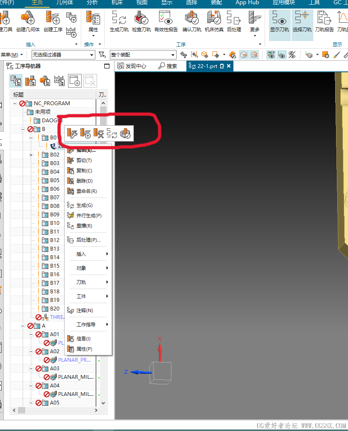Click generate tool path icon in popup toolbar

(x=112, y=133)
